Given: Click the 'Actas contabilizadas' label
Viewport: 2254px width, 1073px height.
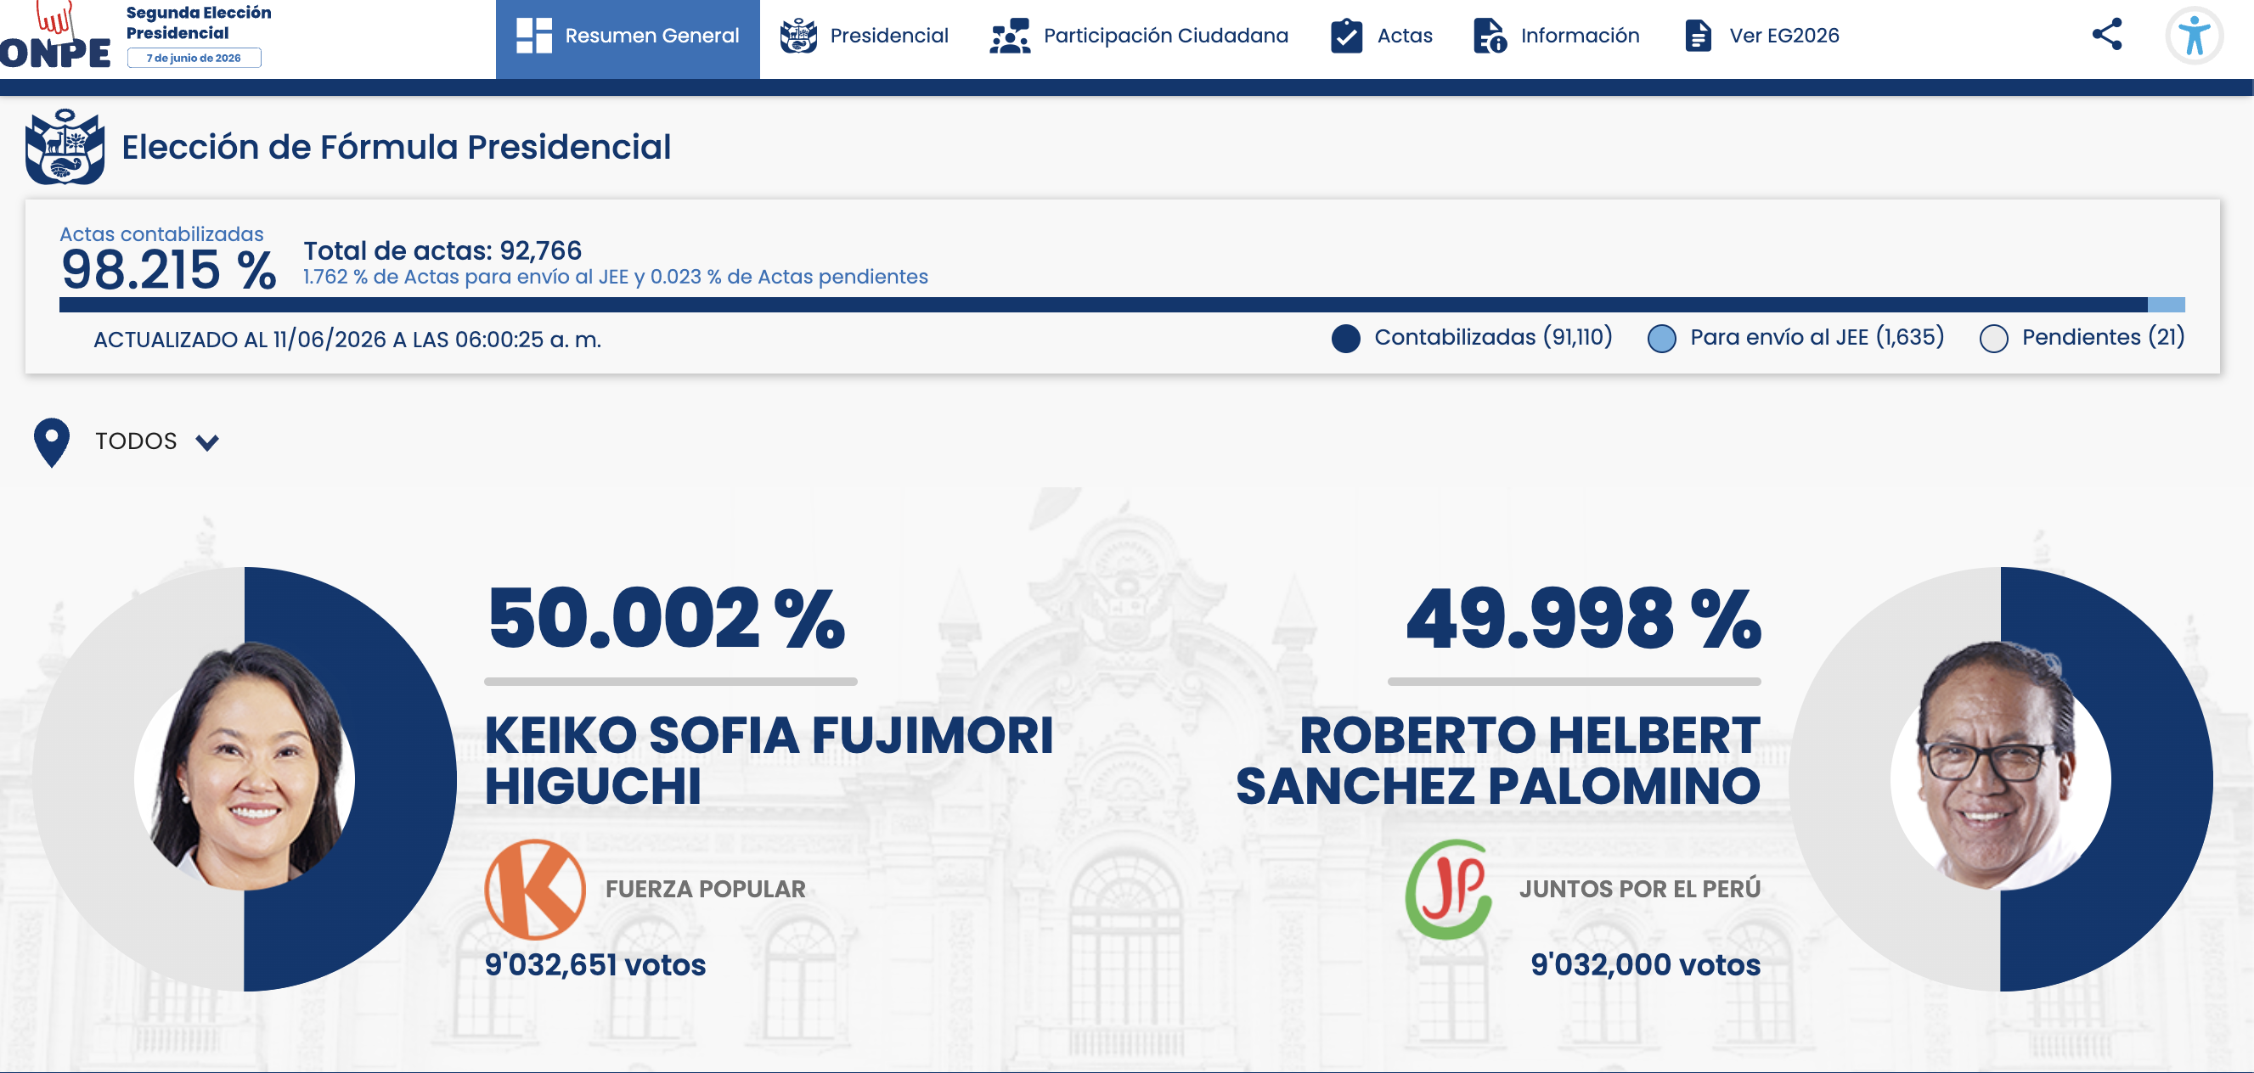Looking at the screenshot, I should 162,234.
